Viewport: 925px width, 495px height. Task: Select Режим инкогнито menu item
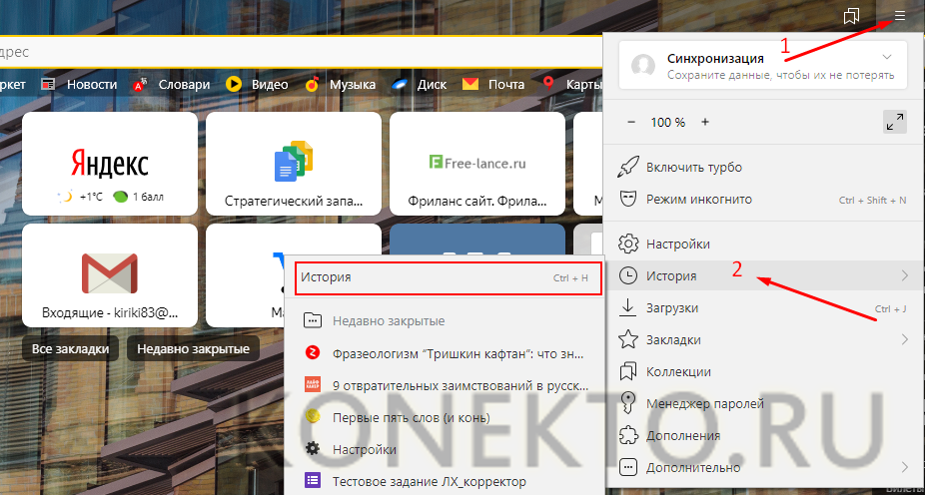pyautogui.click(x=764, y=200)
